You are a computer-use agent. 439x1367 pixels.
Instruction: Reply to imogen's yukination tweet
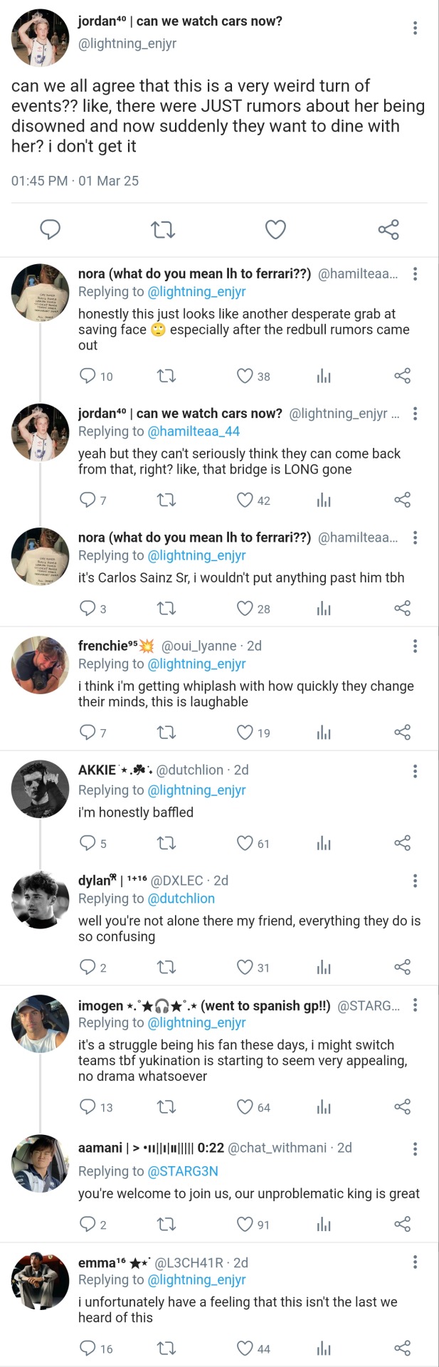tap(88, 1107)
